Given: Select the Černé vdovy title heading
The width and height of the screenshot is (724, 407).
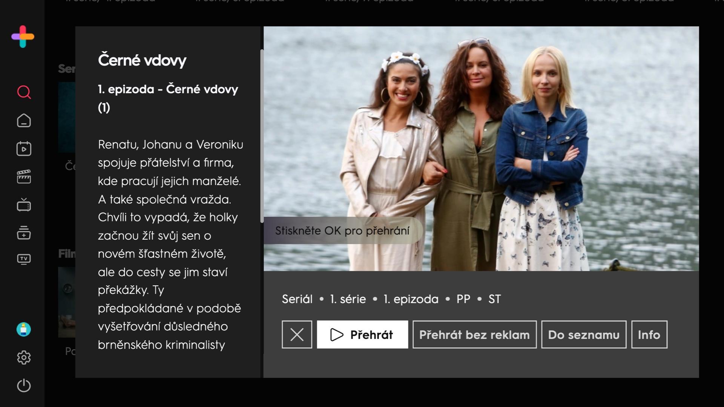Looking at the screenshot, I should coord(142,60).
